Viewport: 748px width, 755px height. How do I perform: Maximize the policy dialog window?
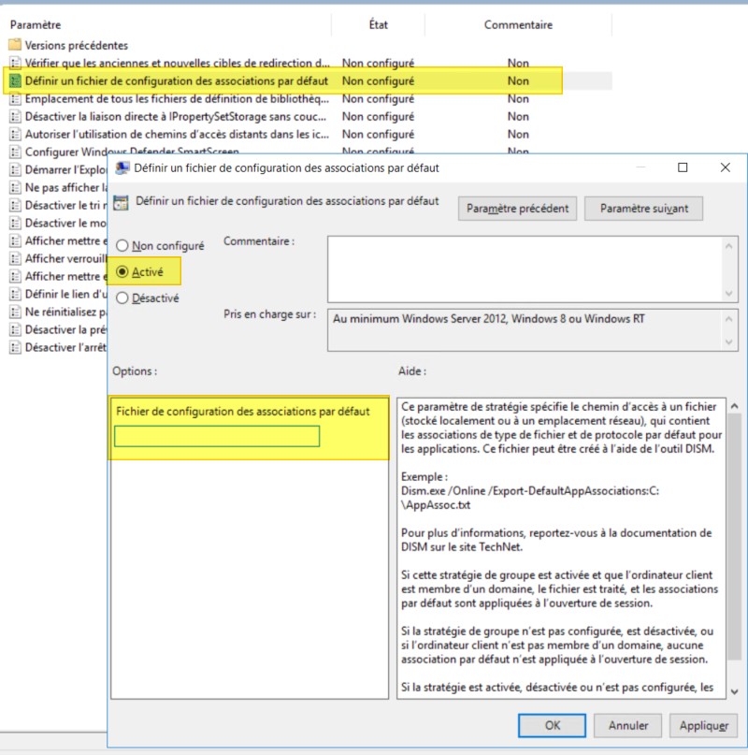[x=682, y=167]
